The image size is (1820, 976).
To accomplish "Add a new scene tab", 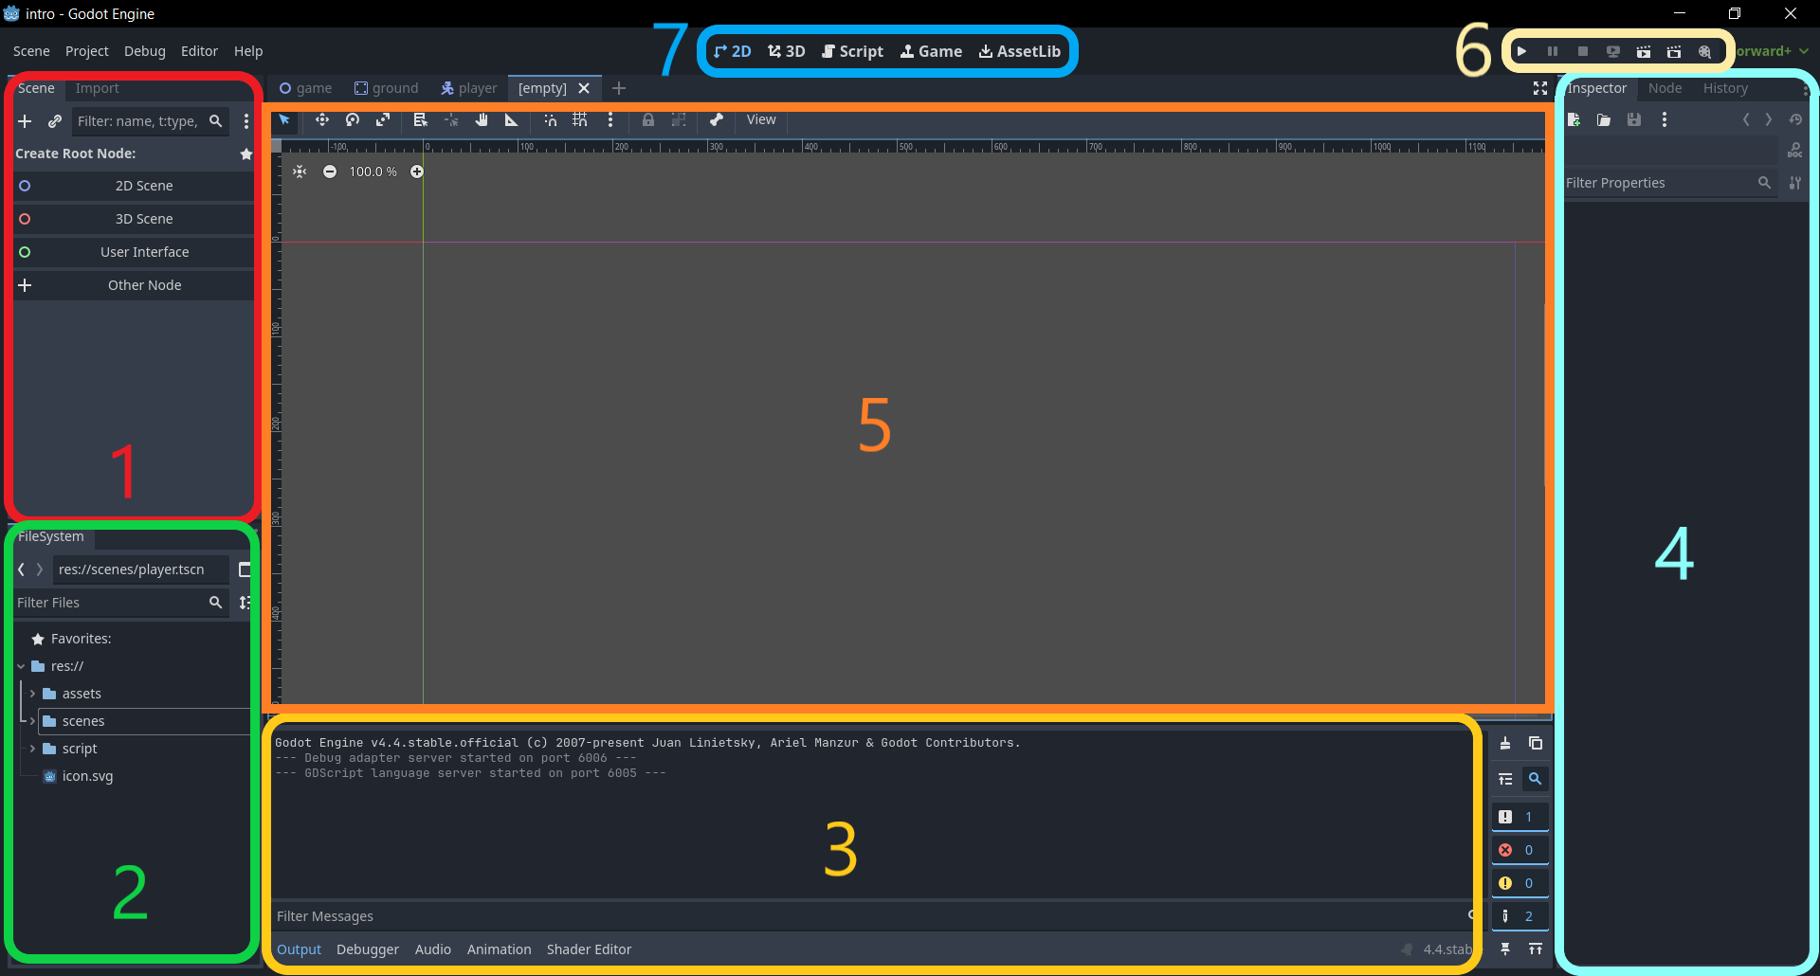I will pos(619,88).
